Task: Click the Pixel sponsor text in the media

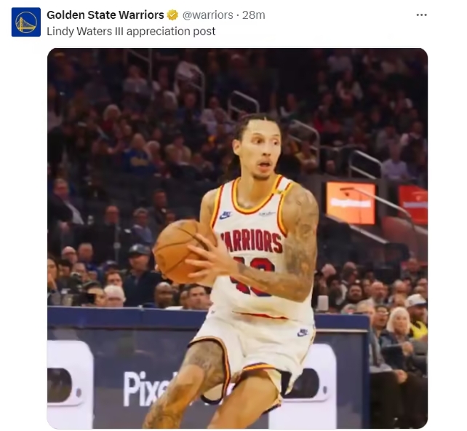Action: pos(146,390)
